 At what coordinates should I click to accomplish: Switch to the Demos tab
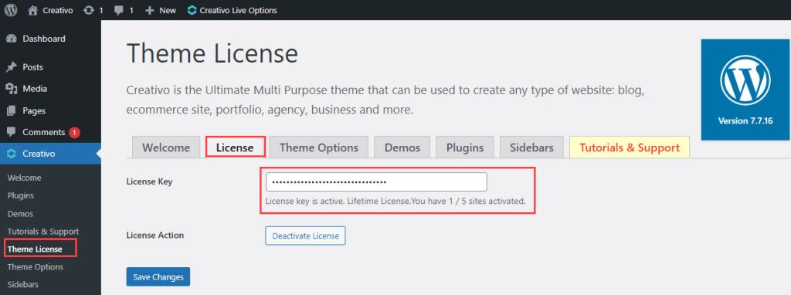click(x=402, y=147)
